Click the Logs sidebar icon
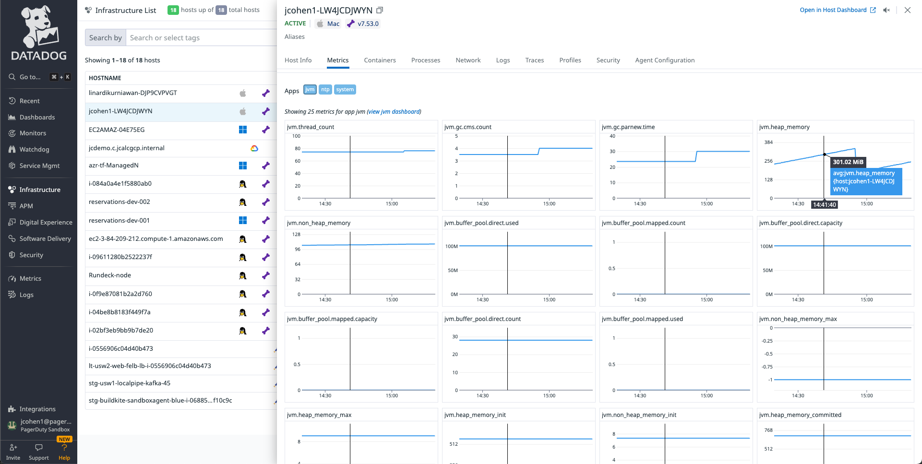This screenshot has height=464, width=922. click(12, 295)
